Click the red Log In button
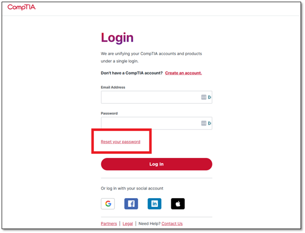 pos(157,164)
